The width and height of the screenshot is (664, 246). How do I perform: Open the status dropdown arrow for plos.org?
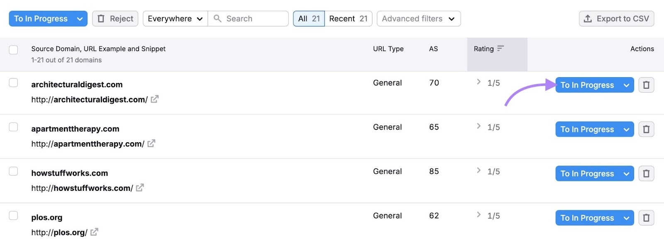coord(626,219)
